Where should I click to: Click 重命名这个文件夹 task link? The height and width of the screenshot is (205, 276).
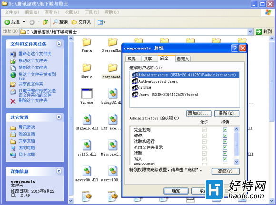click(35, 54)
